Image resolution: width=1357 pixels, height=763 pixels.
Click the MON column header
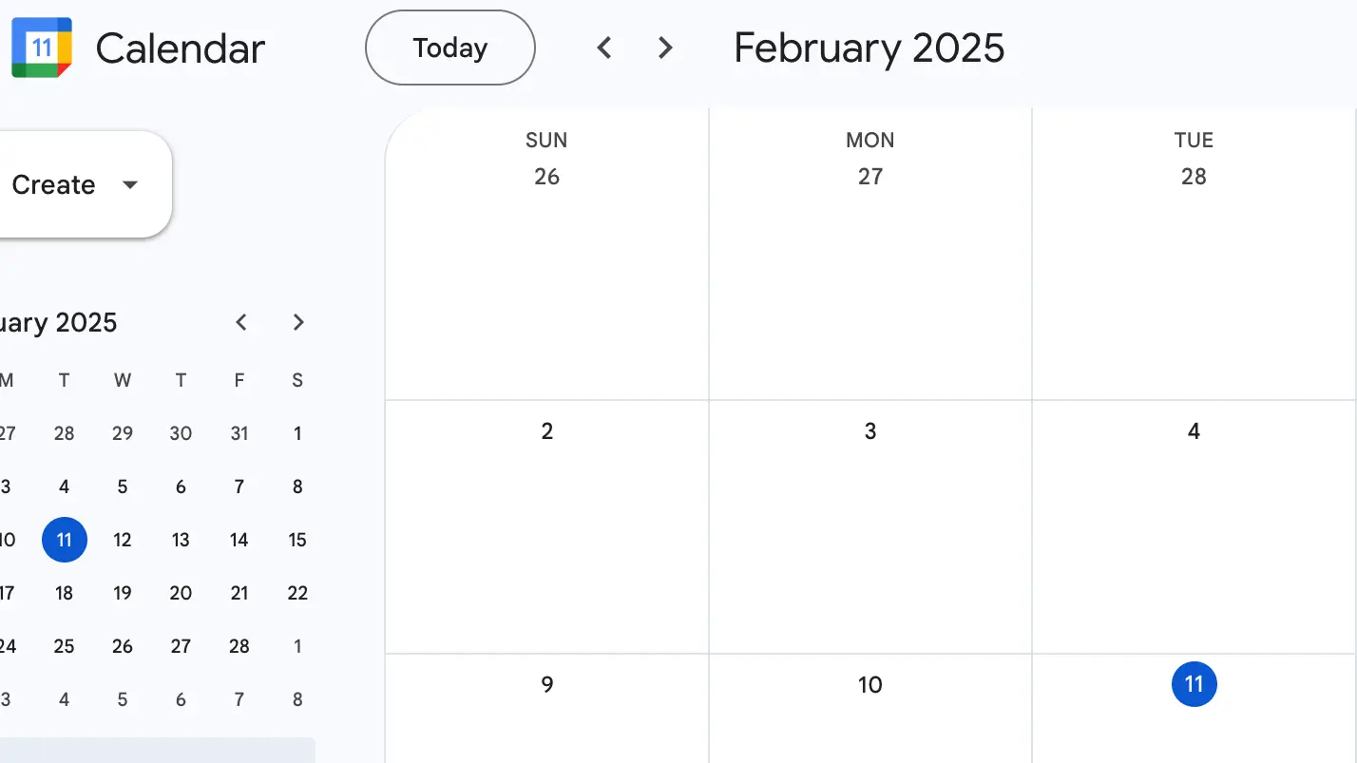tap(870, 140)
